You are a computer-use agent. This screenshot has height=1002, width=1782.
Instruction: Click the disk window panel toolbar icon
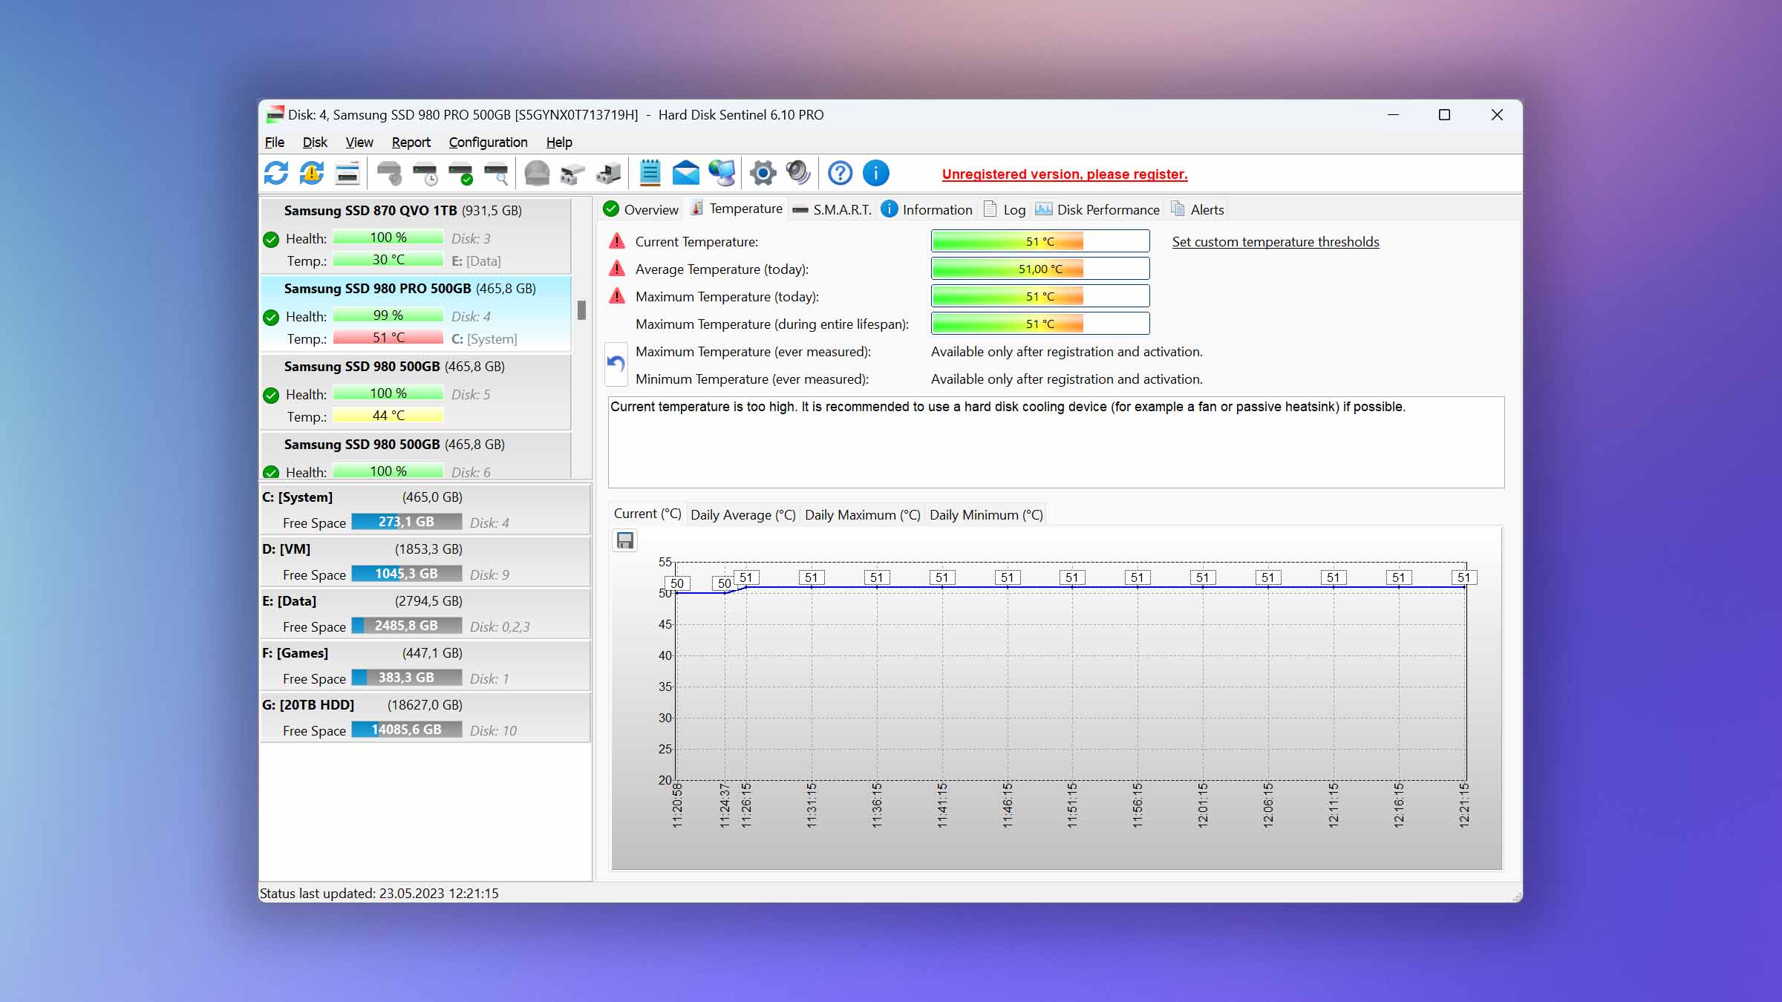point(347,174)
